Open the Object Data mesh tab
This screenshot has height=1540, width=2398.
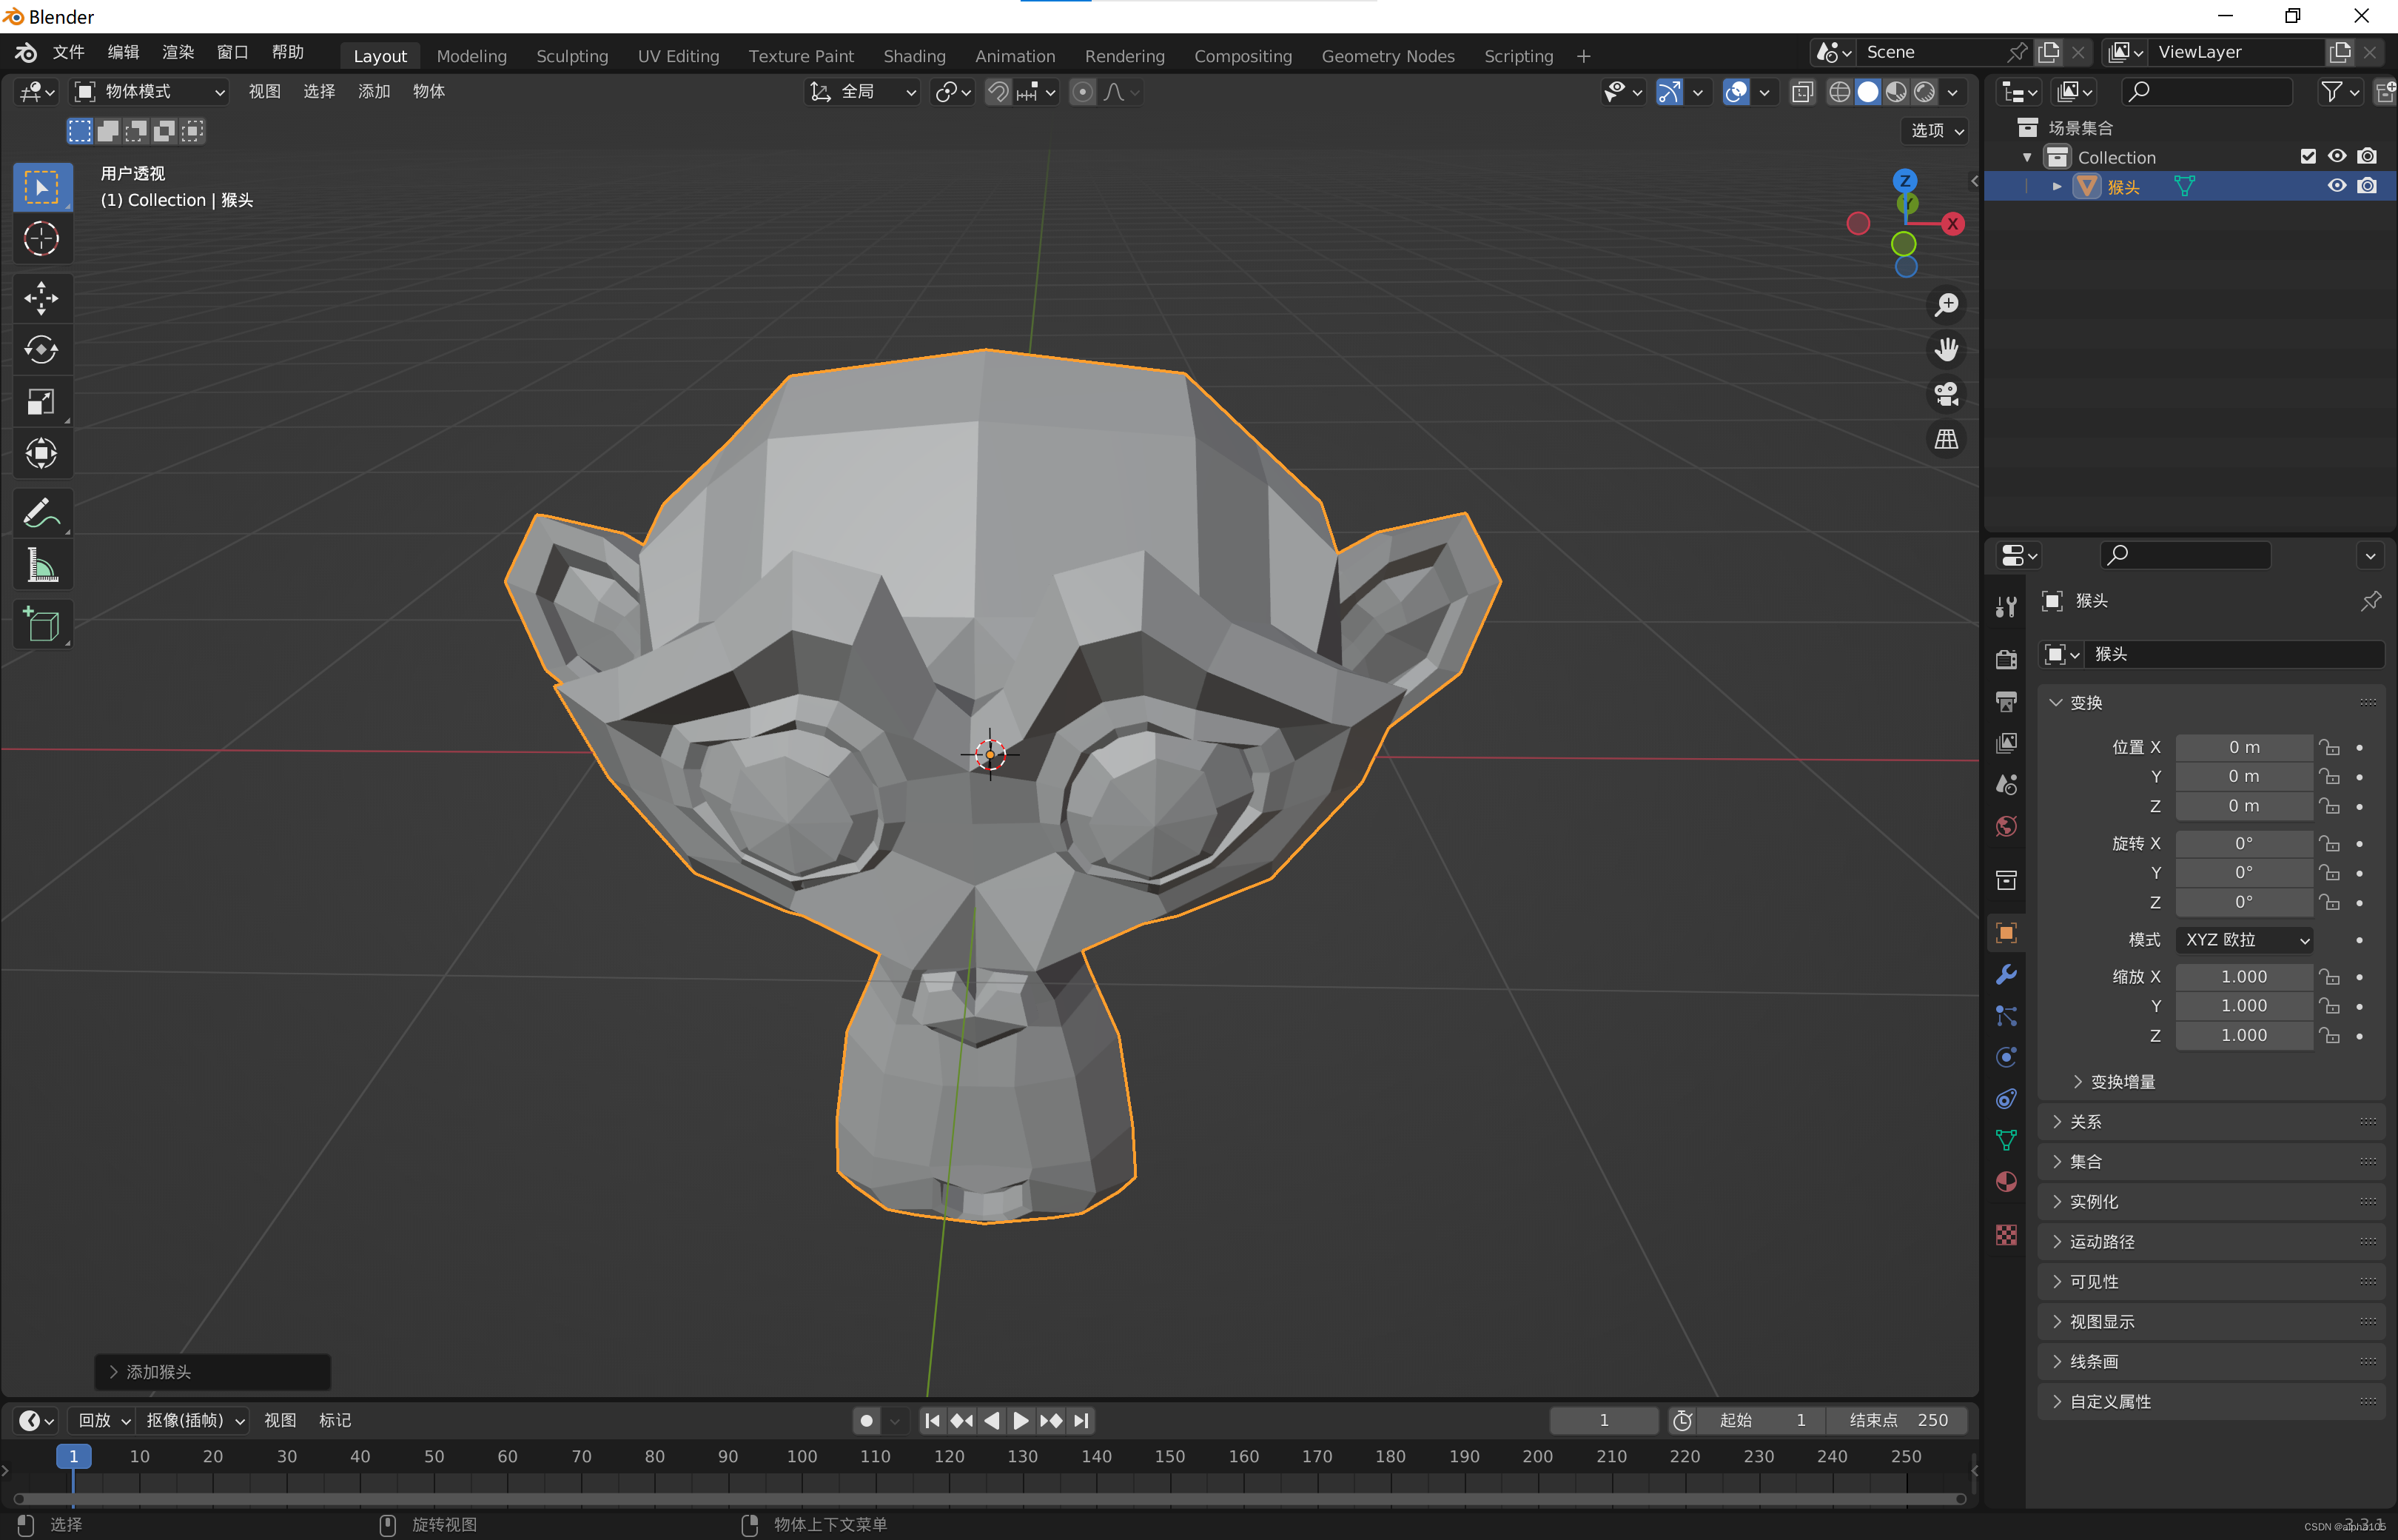tap(2006, 1140)
